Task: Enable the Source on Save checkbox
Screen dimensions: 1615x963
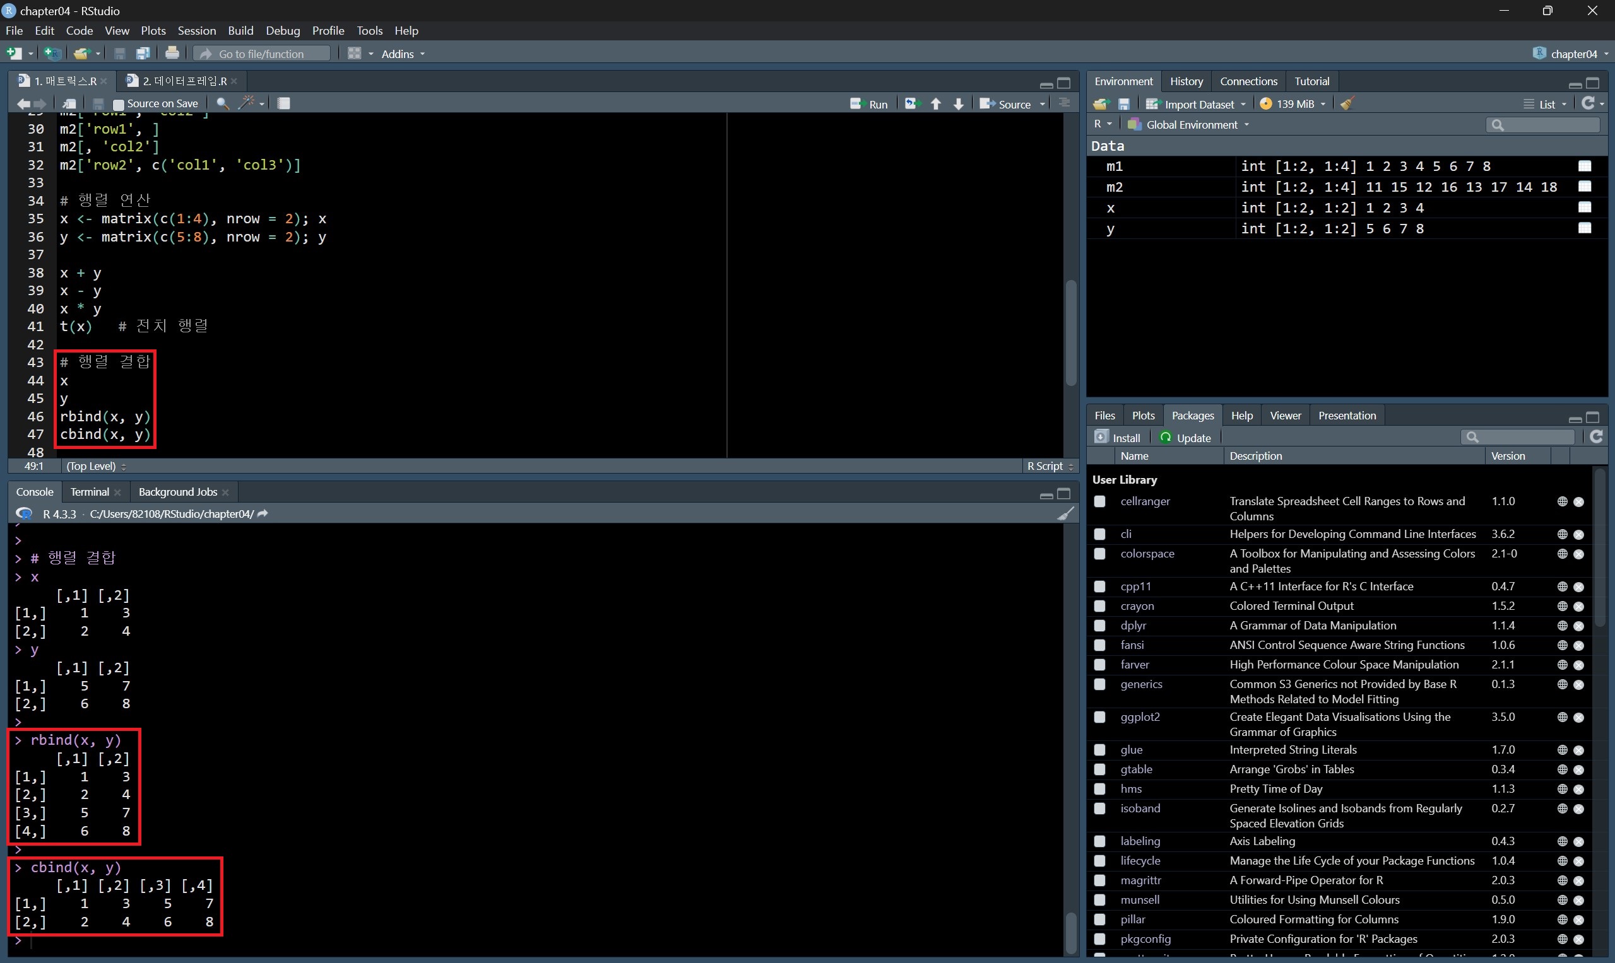Action: [119, 104]
